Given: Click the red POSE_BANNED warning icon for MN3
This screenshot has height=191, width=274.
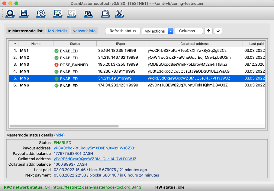Looking at the screenshot, I should click(56, 65).
